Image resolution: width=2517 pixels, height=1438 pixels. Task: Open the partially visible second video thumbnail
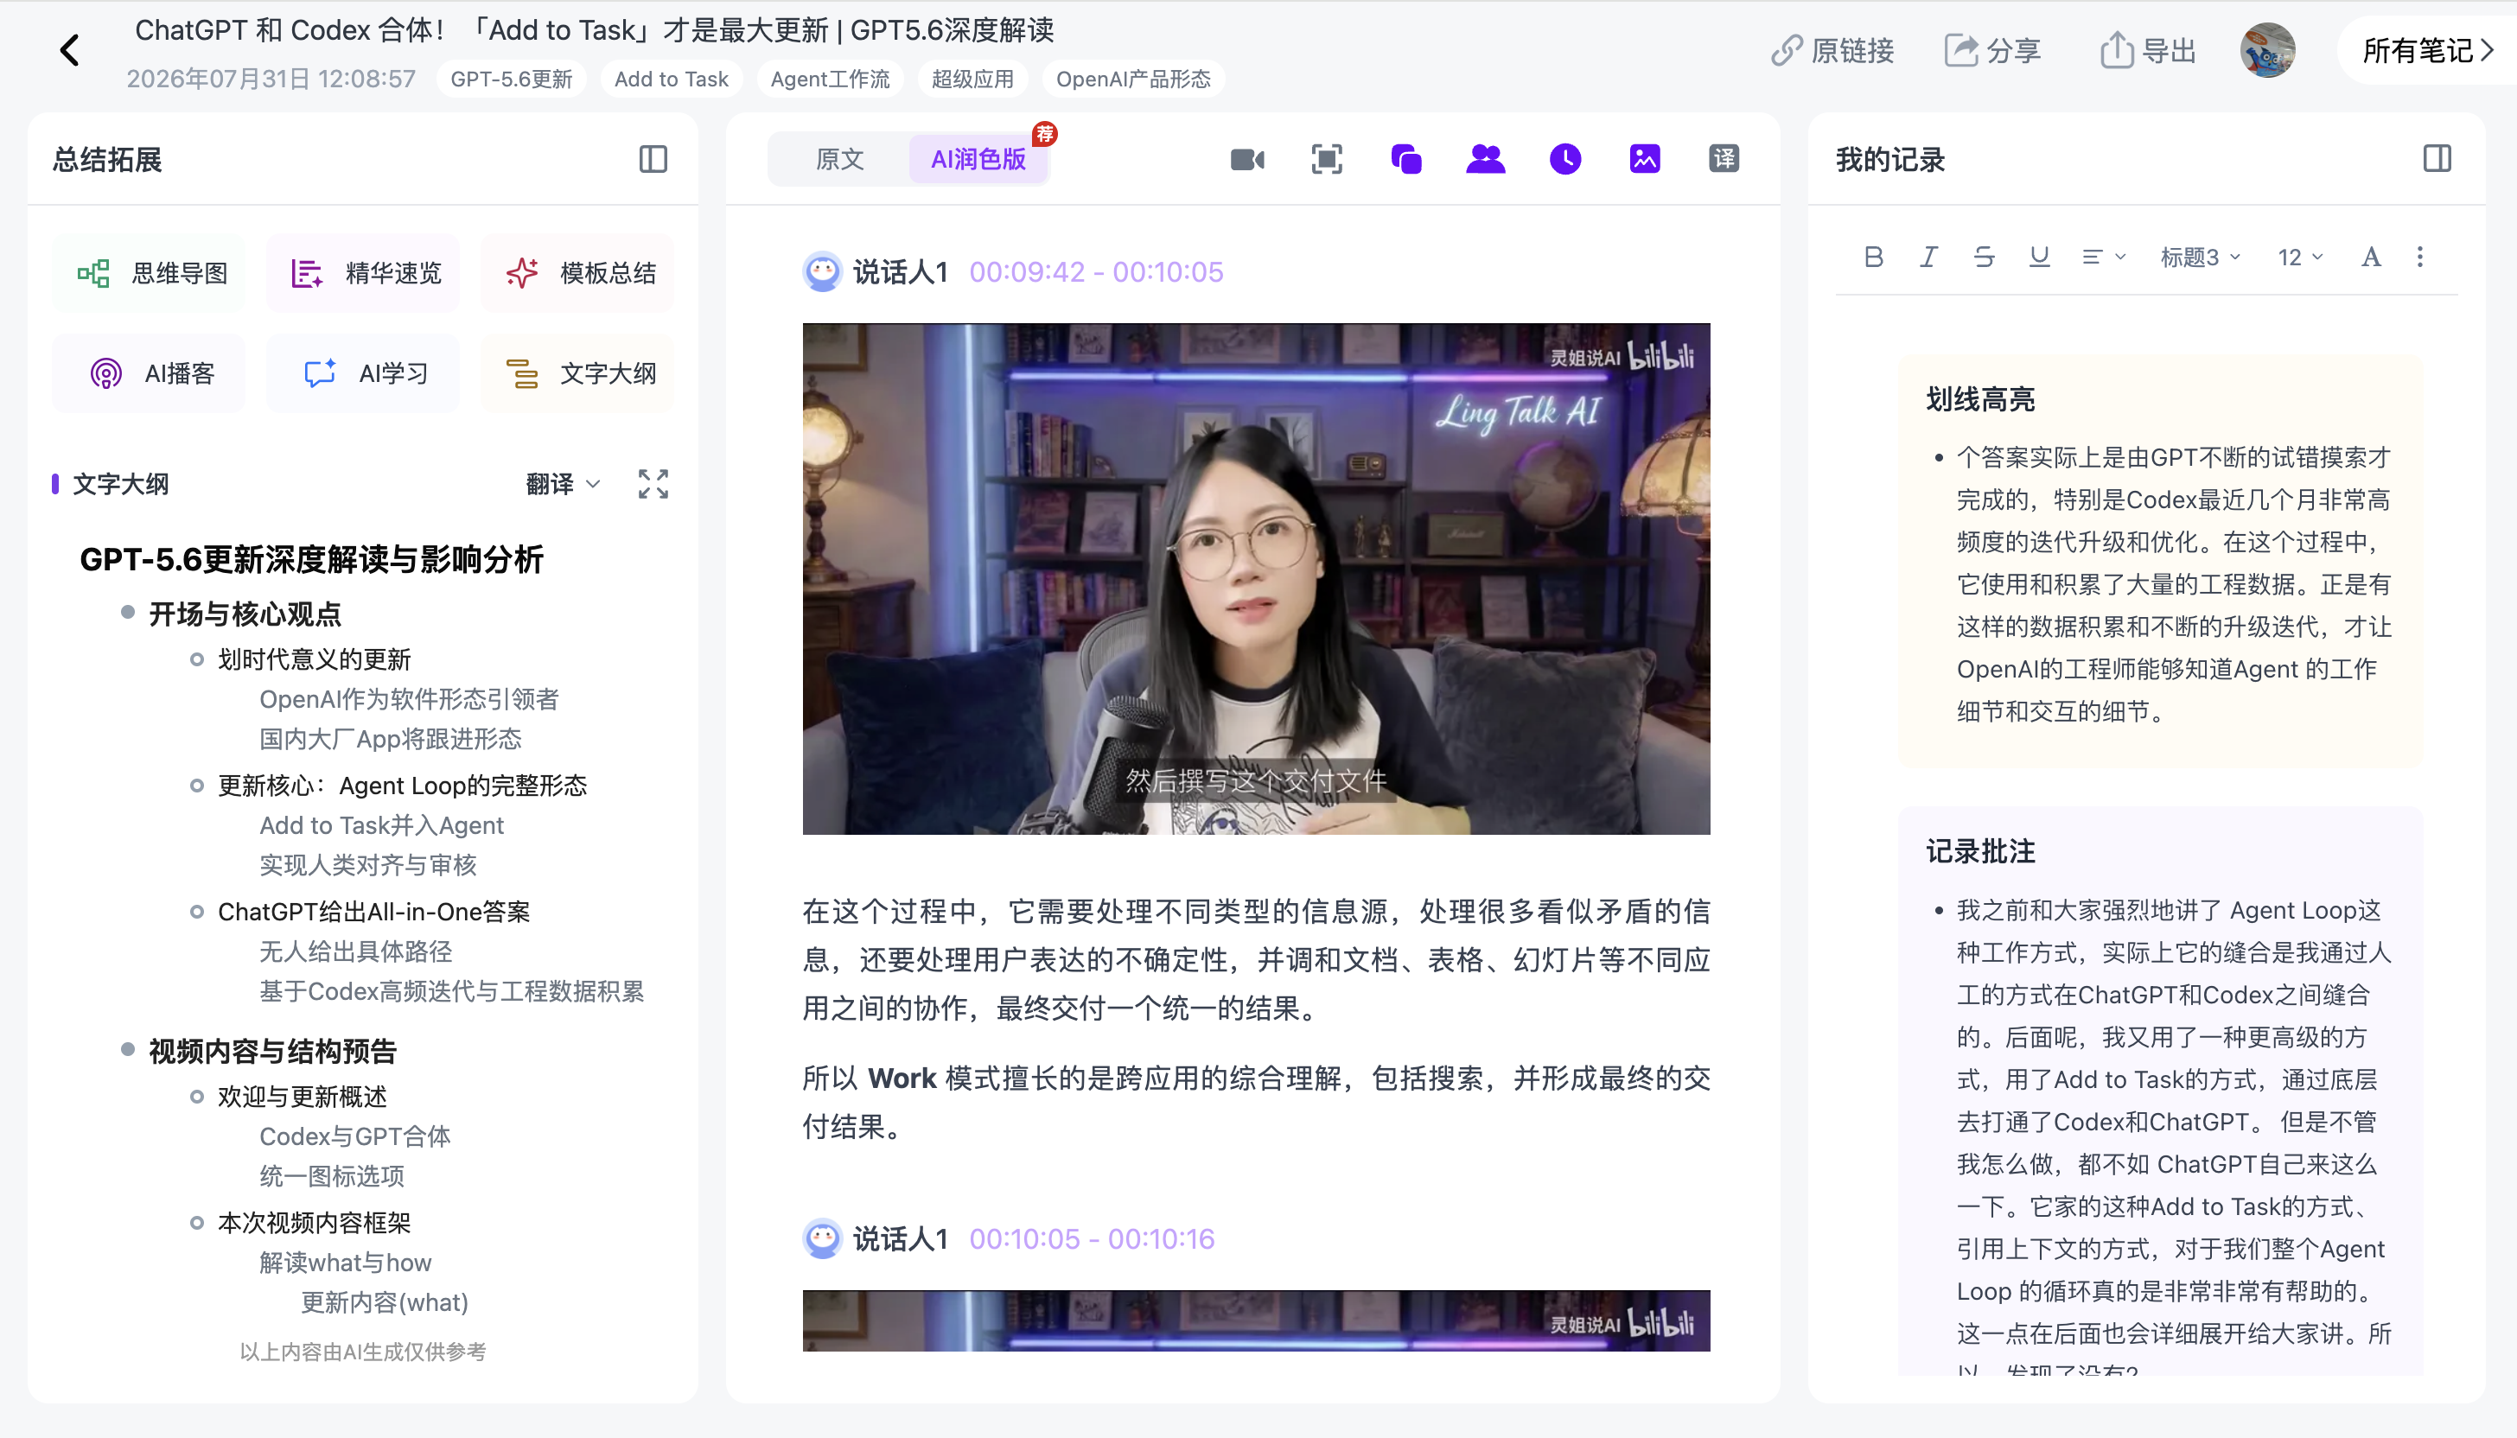coord(1256,1320)
